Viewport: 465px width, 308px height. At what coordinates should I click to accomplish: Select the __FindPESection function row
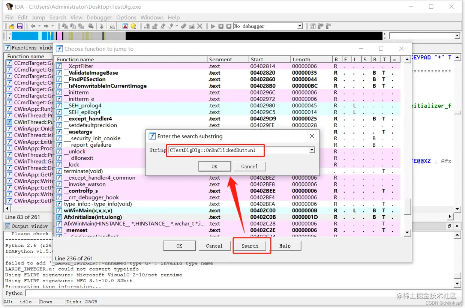[228, 79]
